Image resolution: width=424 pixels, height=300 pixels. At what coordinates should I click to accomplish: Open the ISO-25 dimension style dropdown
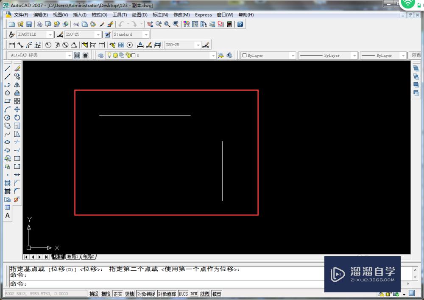[x=99, y=34]
